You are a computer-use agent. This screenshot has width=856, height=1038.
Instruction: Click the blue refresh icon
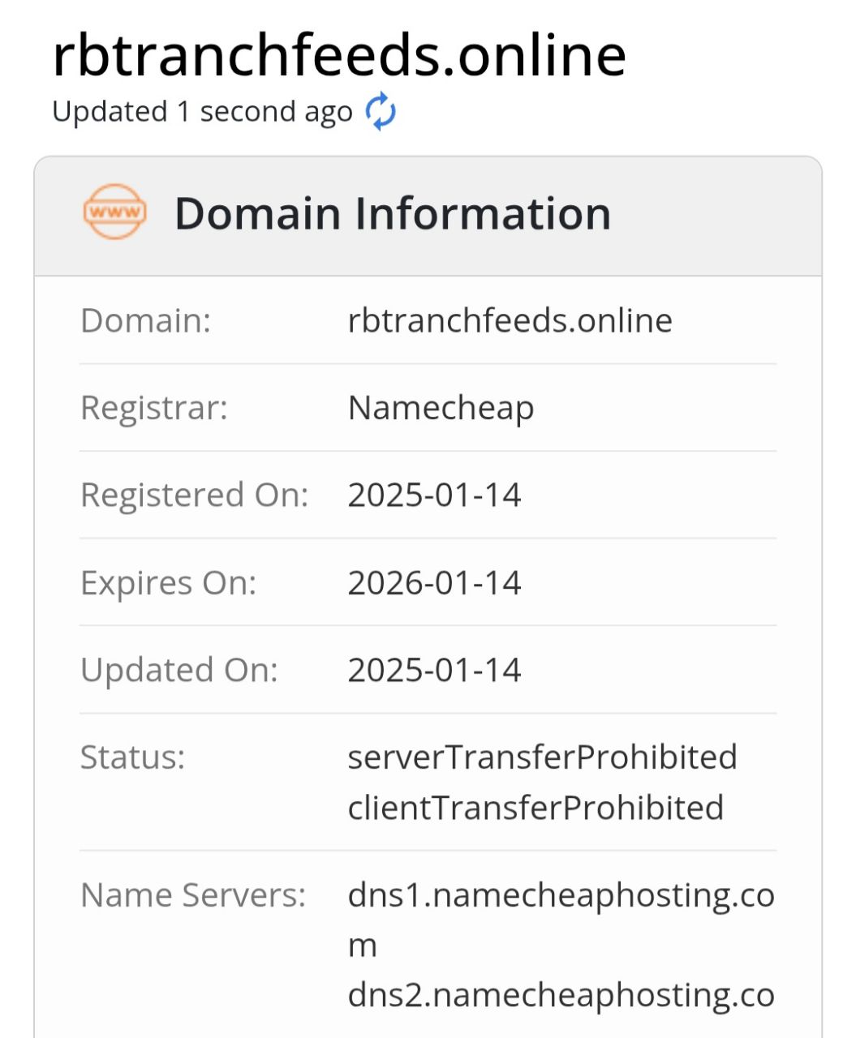coord(381,112)
